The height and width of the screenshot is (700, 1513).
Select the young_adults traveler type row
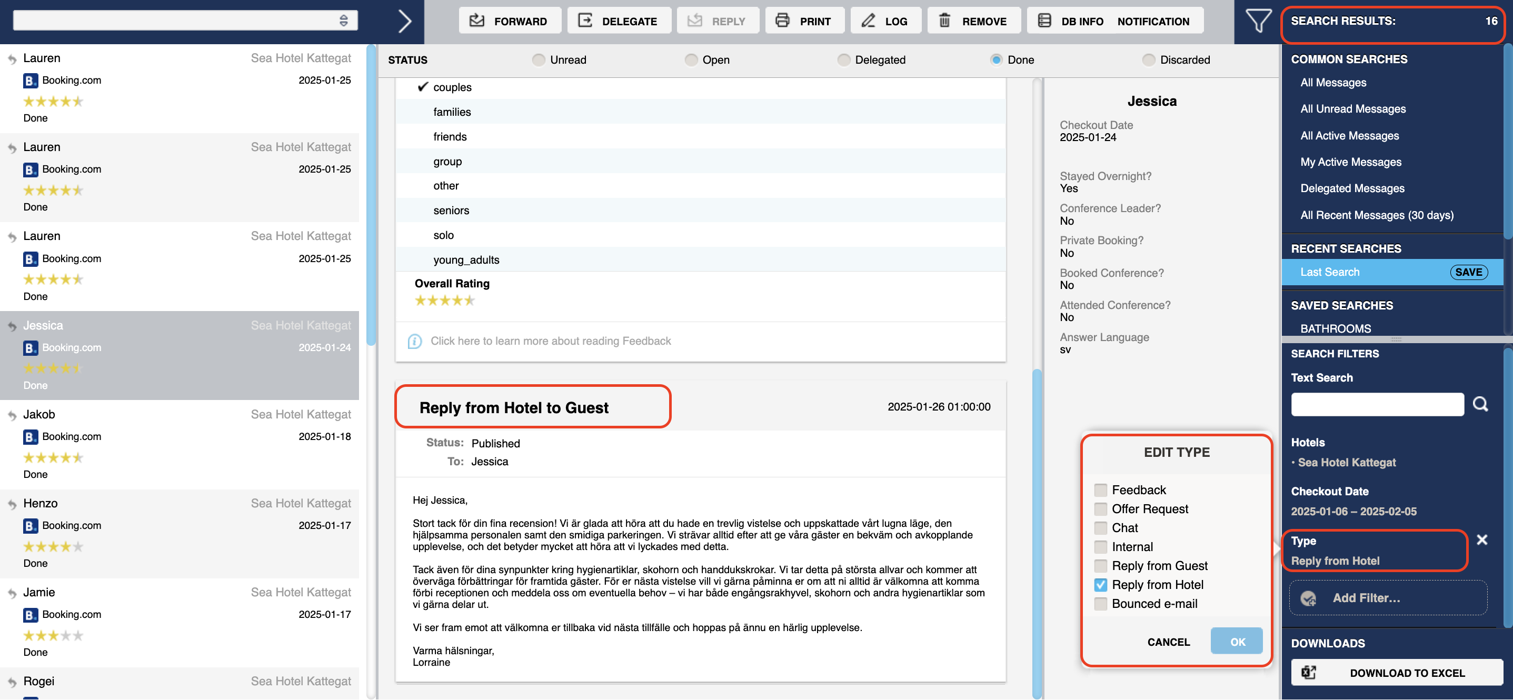pyautogui.click(x=701, y=260)
